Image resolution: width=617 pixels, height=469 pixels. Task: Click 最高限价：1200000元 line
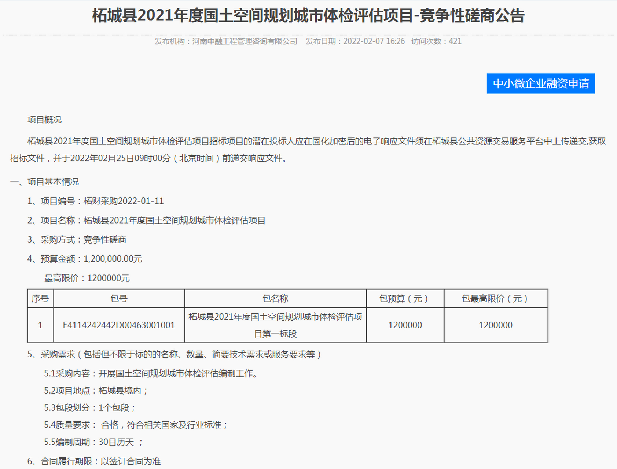[87, 278]
